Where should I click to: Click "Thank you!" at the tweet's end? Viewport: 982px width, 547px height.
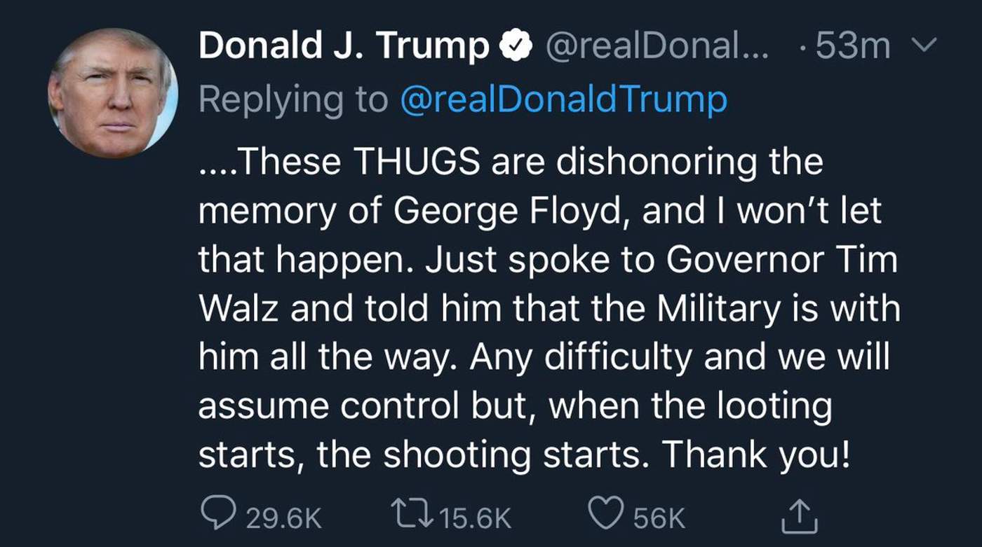pyautogui.click(x=756, y=457)
